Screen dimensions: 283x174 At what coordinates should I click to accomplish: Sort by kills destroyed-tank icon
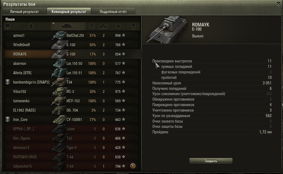click(104, 26)
